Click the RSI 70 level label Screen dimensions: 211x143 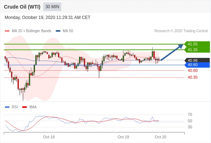click(x=190, y=115)
